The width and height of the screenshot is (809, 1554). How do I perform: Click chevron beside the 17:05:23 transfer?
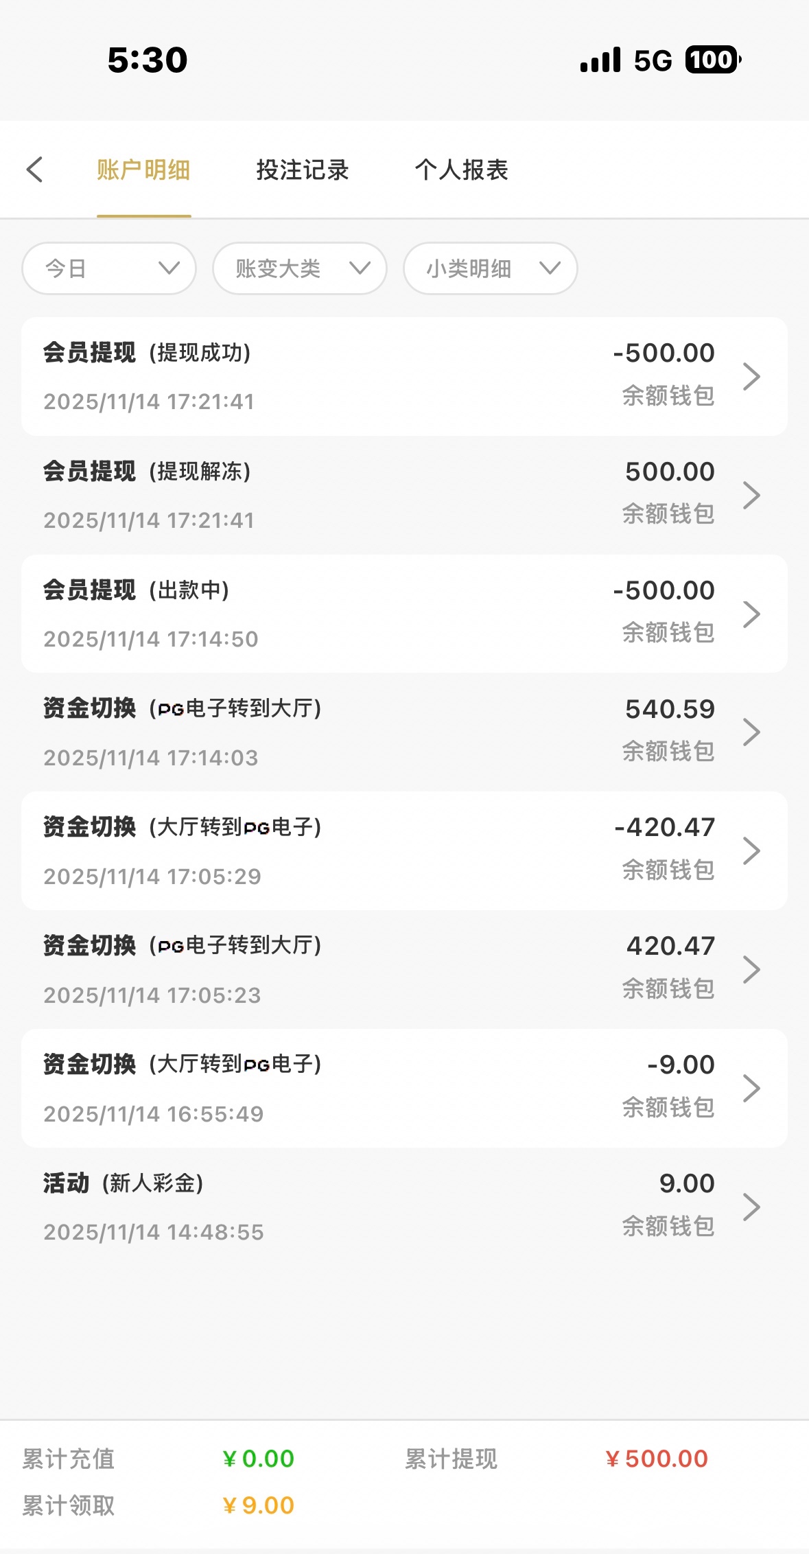pyautogui.click(x=751, y=969)
